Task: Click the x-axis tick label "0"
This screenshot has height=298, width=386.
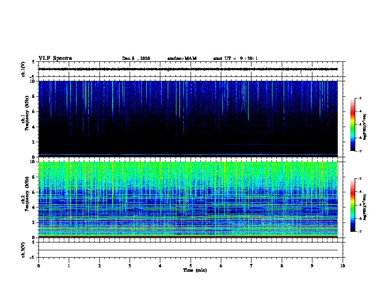Action: pyautogui.click(x=39, y=265)
